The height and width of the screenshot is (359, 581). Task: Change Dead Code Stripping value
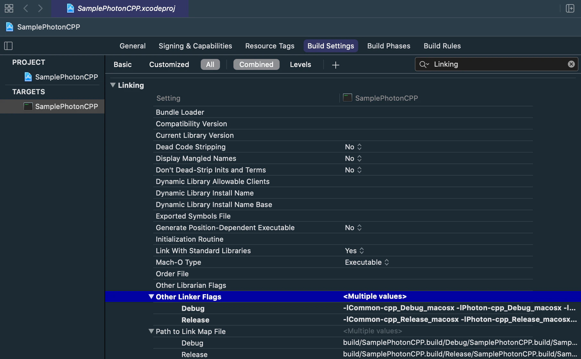(353, 147)
